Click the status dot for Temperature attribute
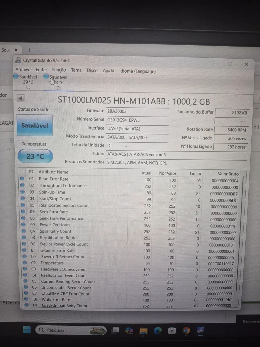Screen dimensions: 260x347 pos(25,263)
